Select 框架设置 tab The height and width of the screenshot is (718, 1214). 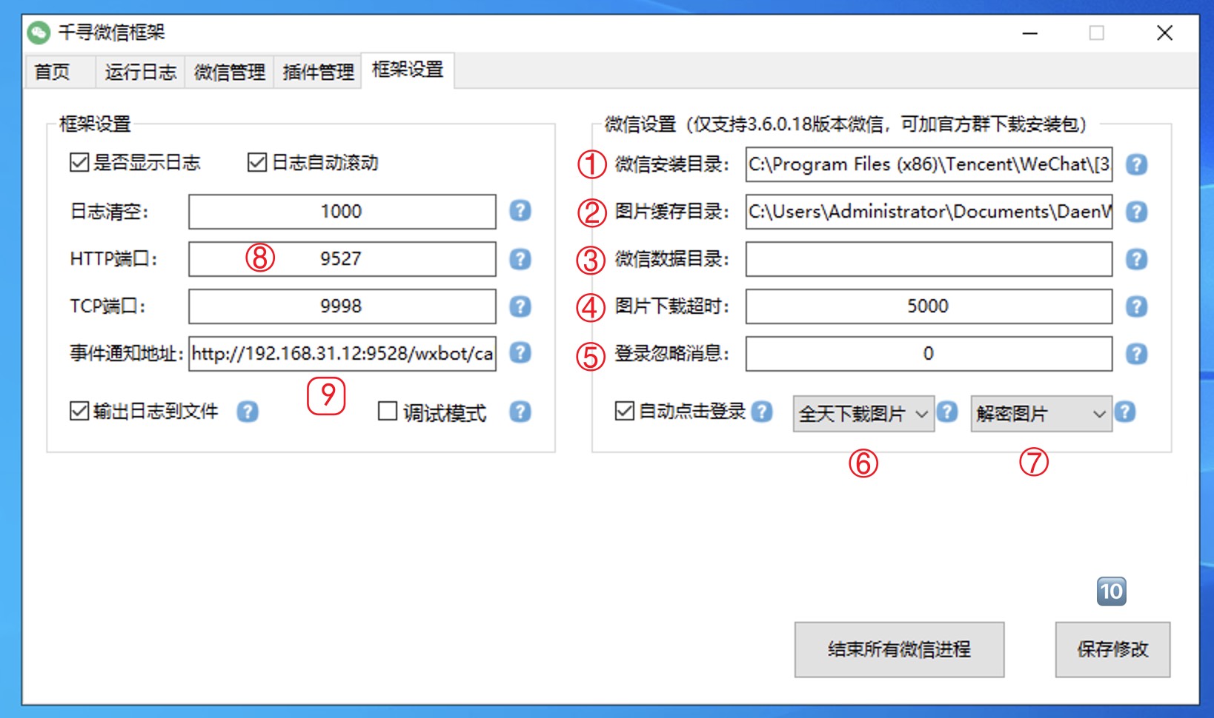408,70
